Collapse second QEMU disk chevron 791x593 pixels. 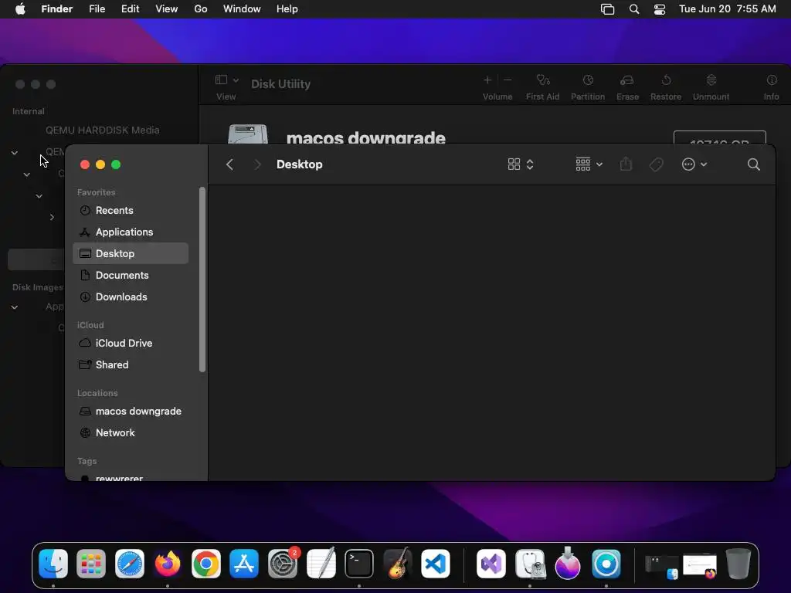coord(15,152)
